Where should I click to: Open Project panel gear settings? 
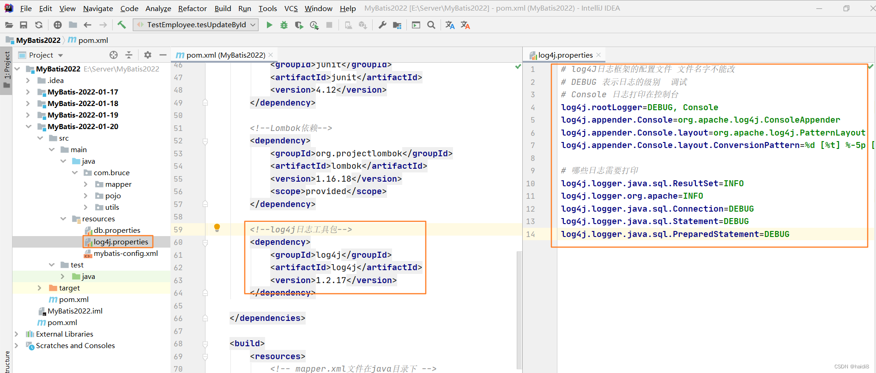[148, 55]
